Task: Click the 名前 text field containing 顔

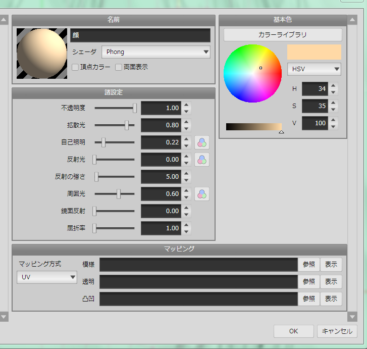Action: (x=140, y=35)
